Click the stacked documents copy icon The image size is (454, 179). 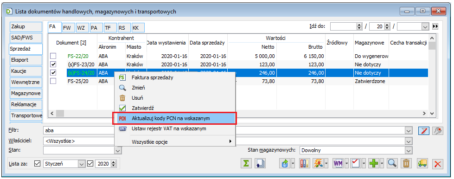[260, 163]
